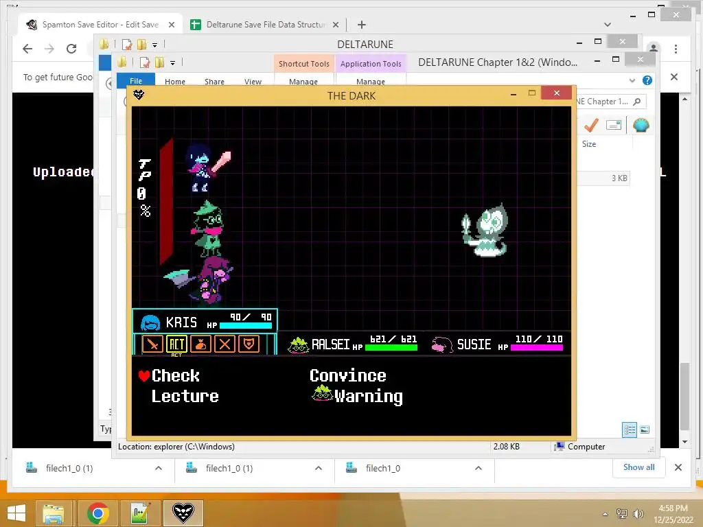Switch Explorer to details view icon
This screenshot has width=703, height=527.
[x=630, y=430]
